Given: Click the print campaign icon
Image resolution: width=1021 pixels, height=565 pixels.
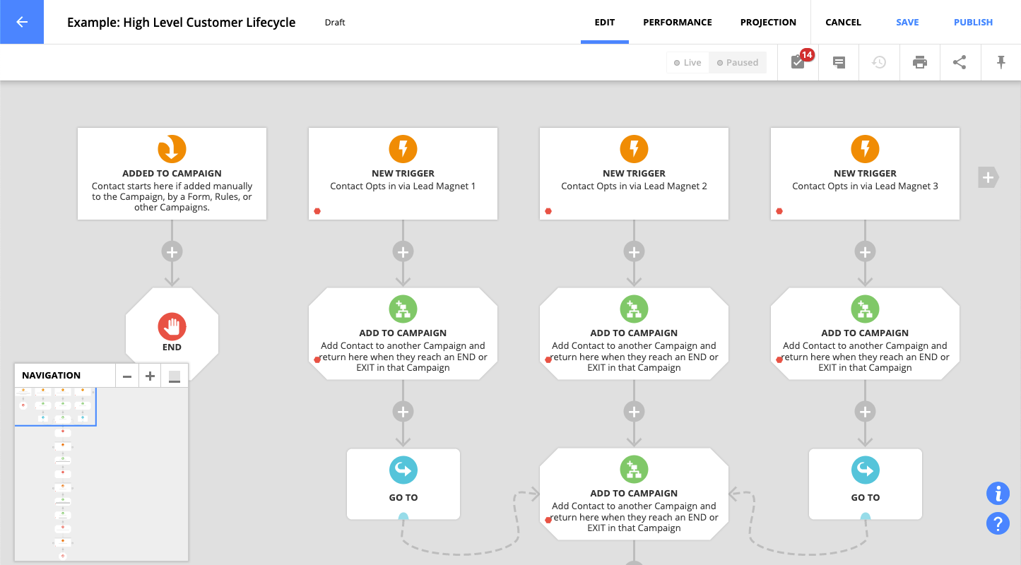Looking at the screenshot, I should tap(919, 62).
